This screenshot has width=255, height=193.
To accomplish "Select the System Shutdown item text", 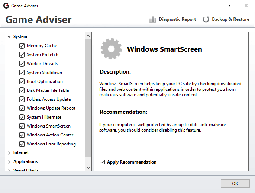I will pos(44,73).
